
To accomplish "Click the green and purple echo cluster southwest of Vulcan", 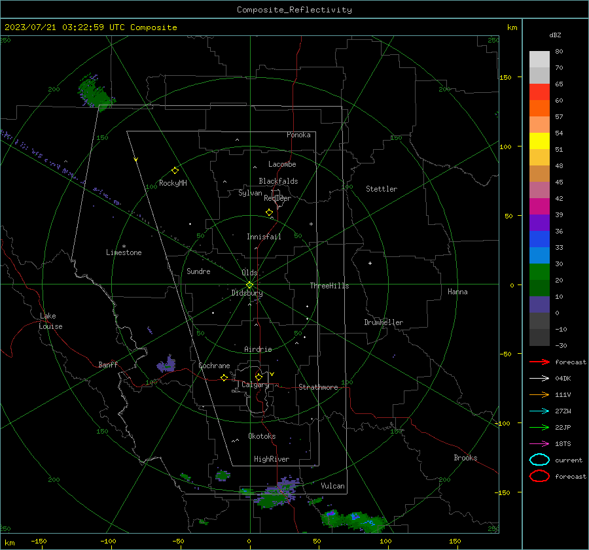I will [278, 493].
